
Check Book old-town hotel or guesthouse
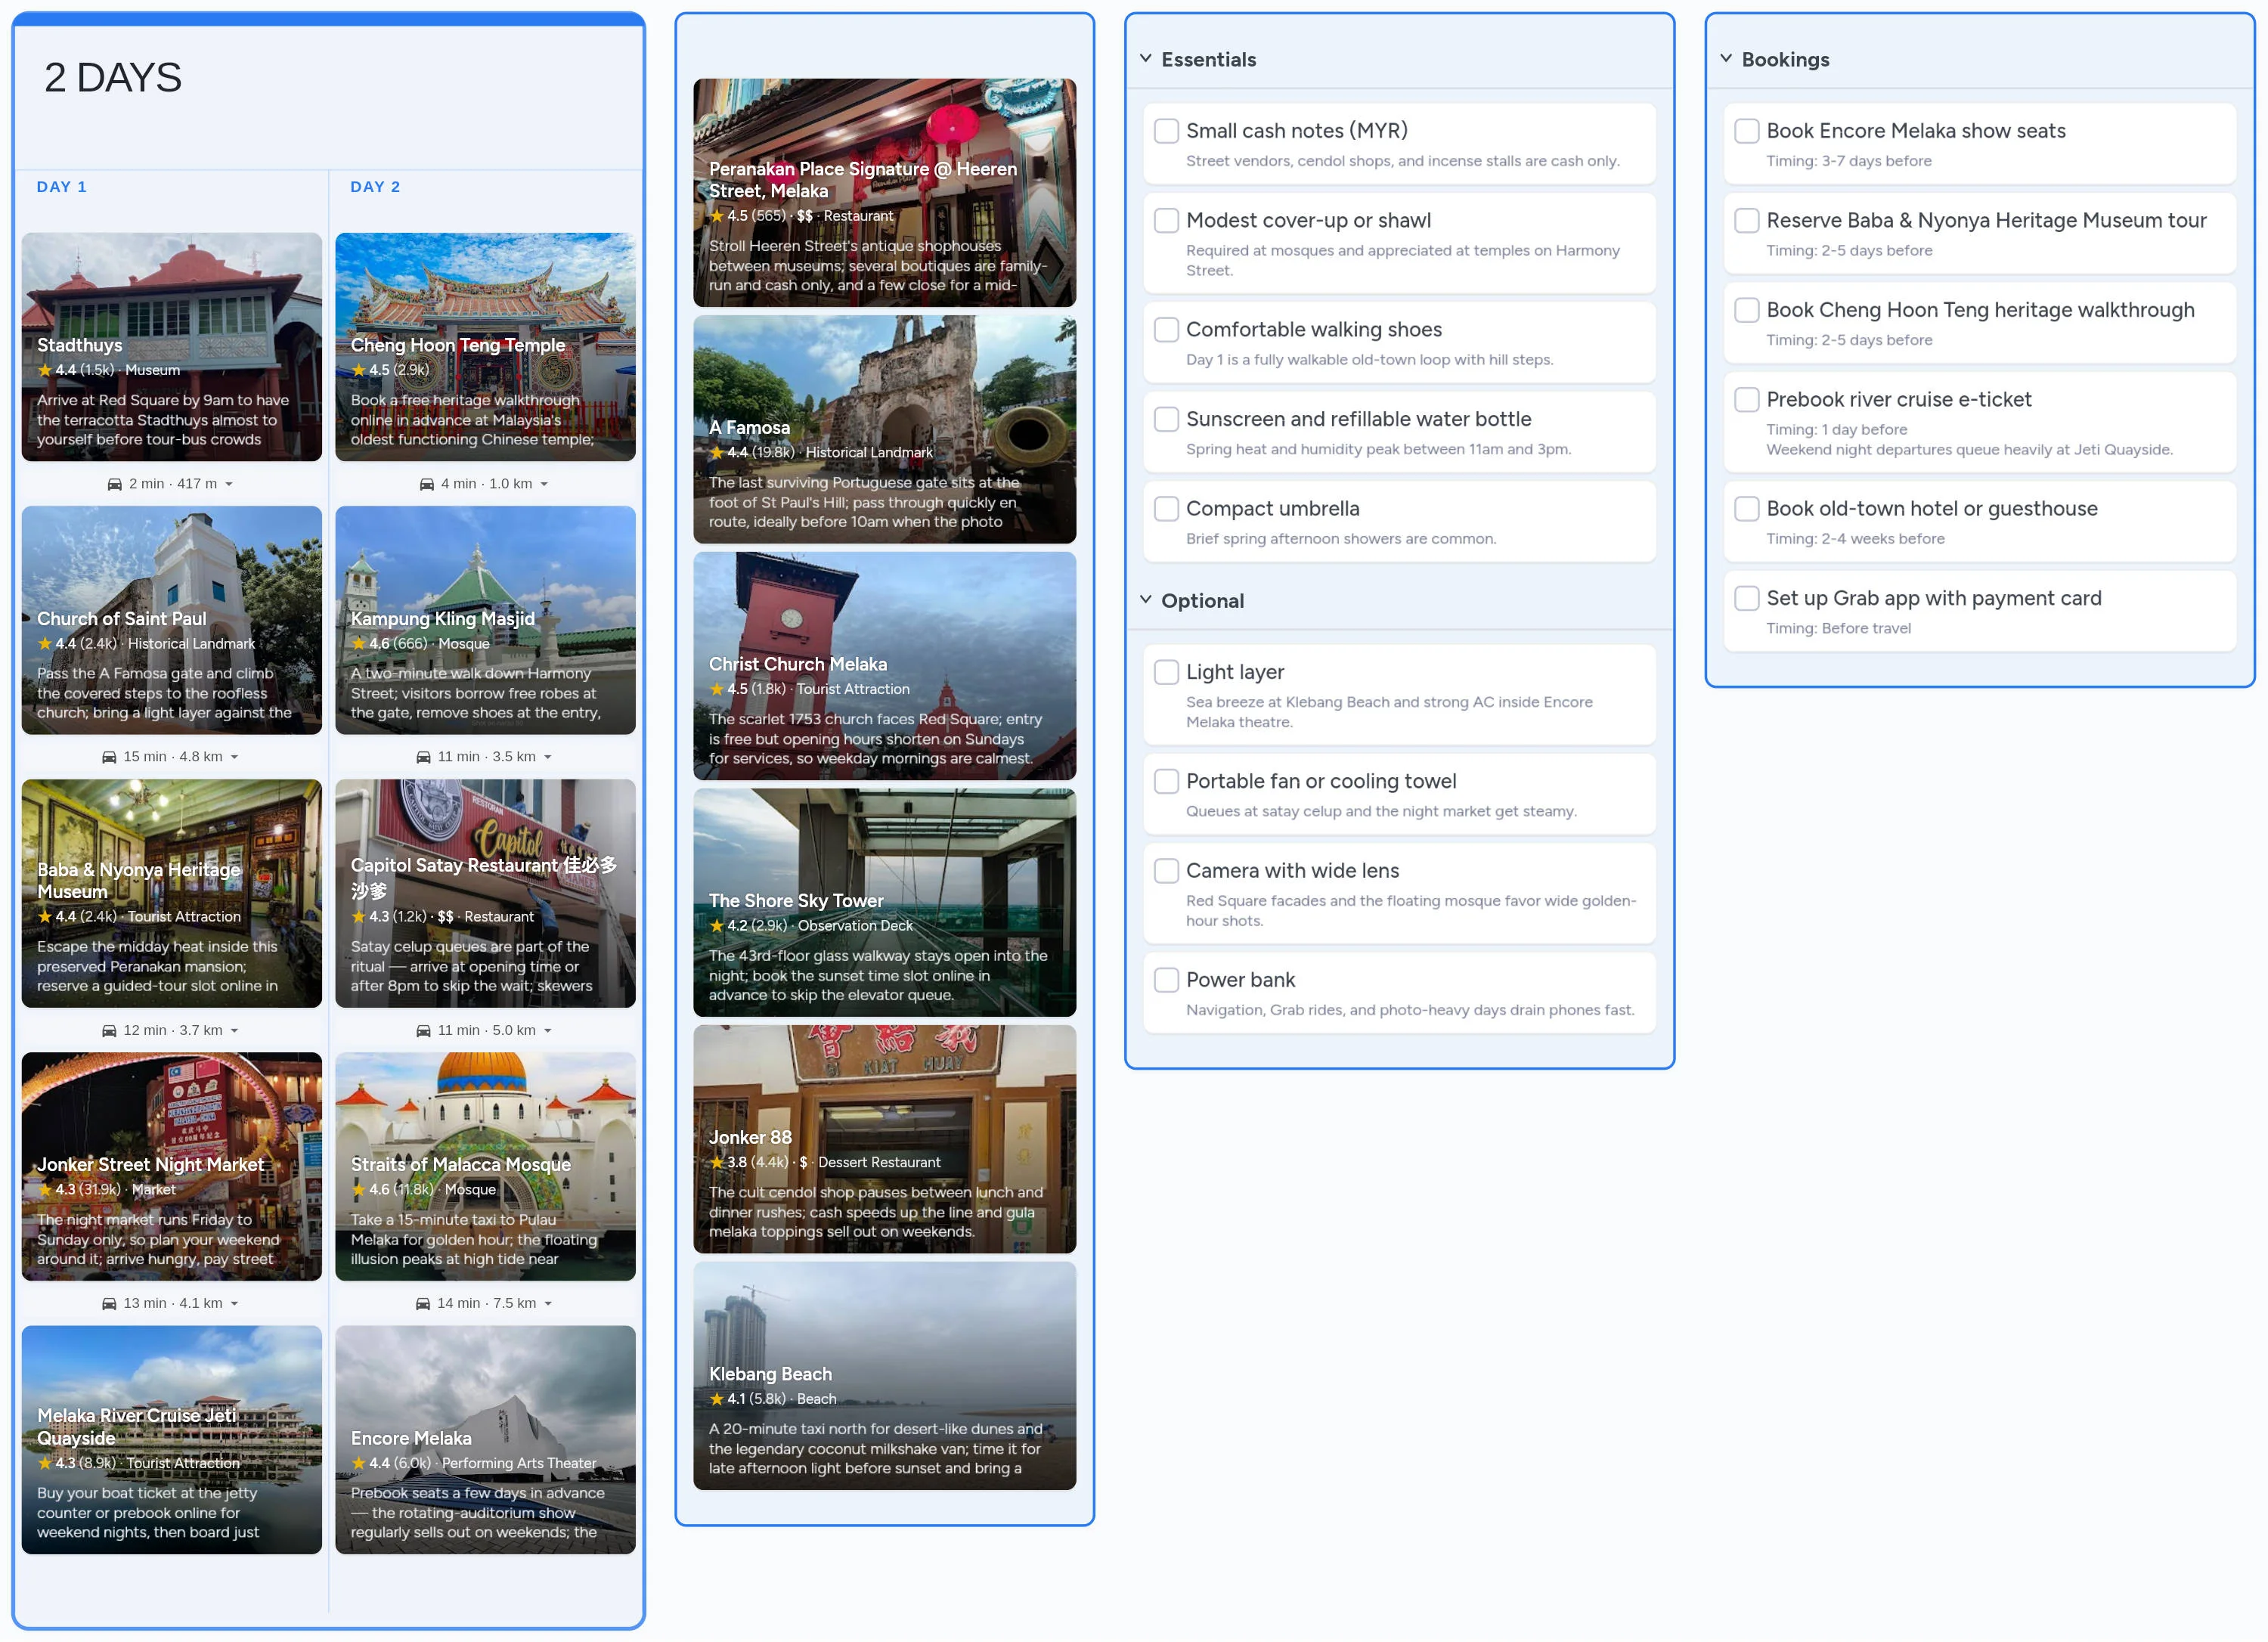(x=1746, y=509)
